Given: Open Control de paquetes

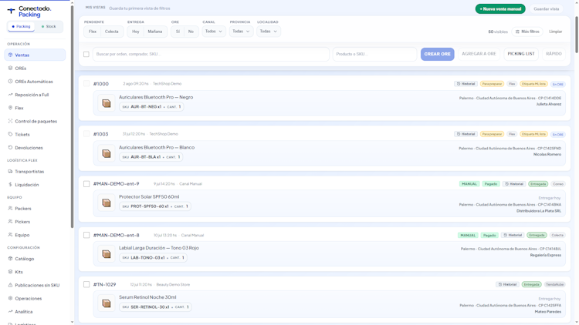Looking at the screenshot, I should pyautogui.click(x=35, y=121).
